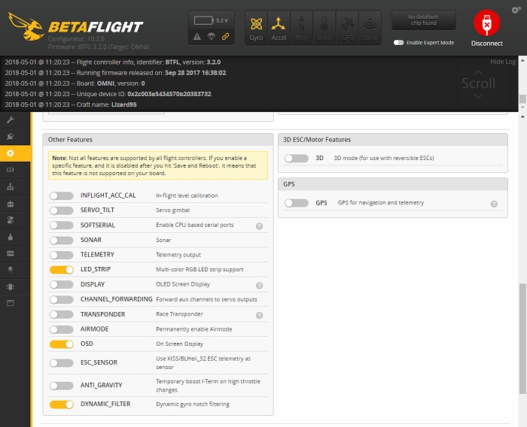Enable CHANNEL_FORWARDING
Image resolution: width=527 pixels, height=427 pixels.
61,299
